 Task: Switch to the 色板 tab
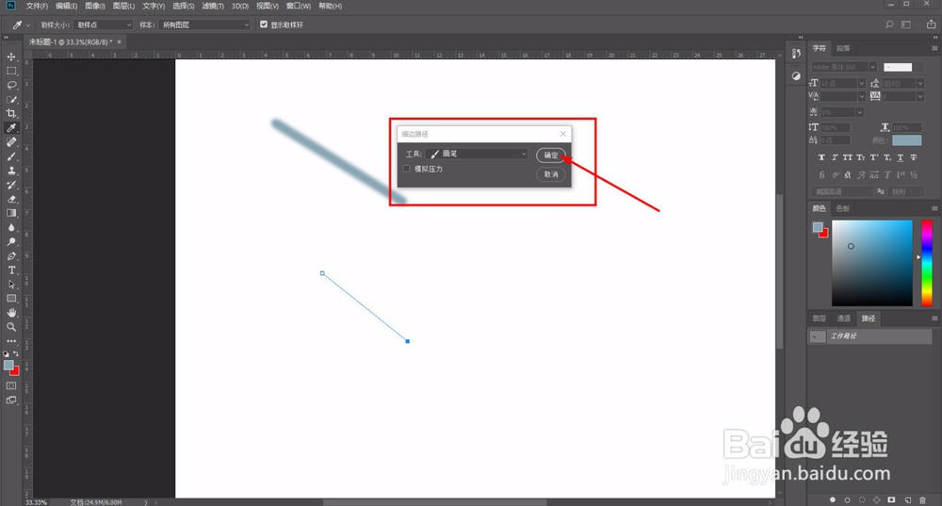[843, 208]
